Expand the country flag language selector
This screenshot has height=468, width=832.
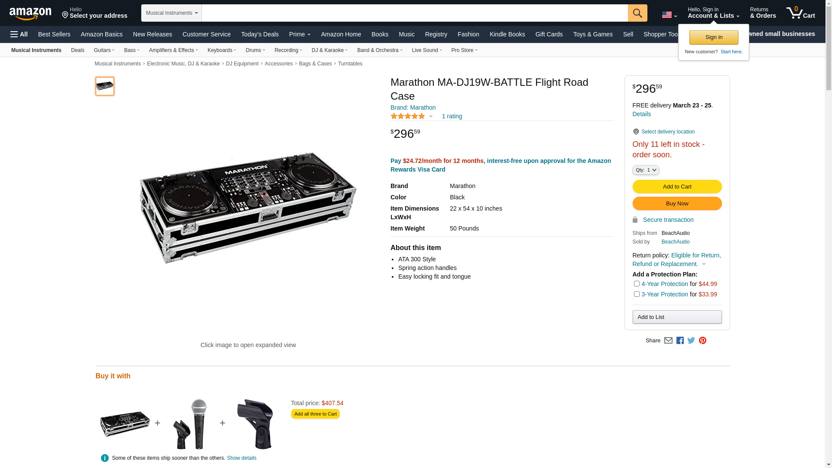coord(669,15)
